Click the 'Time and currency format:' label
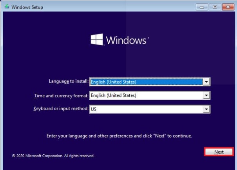The width and height of the screenshot is (237, 170). pyautogui.click(x=61, y=96)
